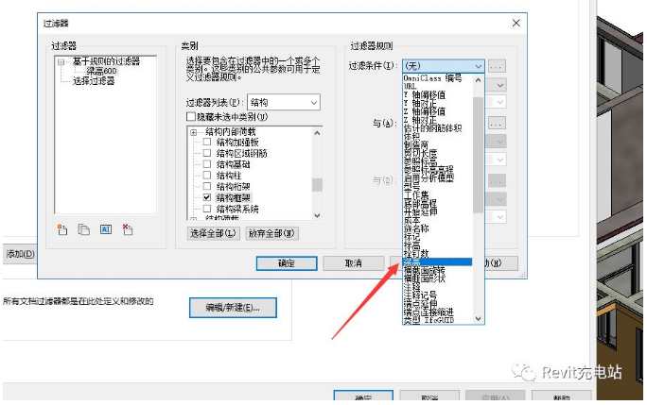647x405 pixels.
Task: Select 制造商 in the parameter list
Action: tap(416, 145)
